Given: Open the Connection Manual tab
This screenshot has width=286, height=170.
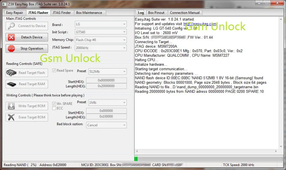Looking at the screenshot, I should point(185,13).
